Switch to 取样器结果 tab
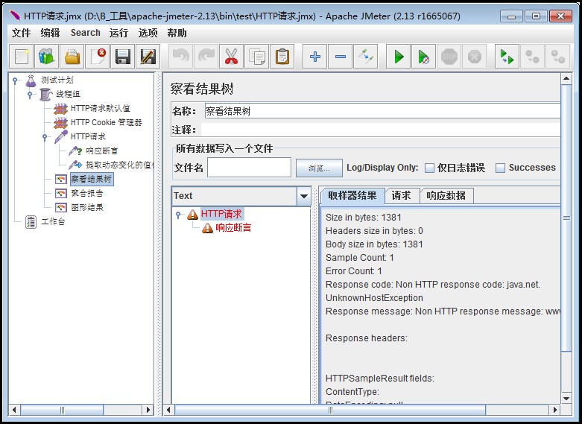 pyautogui.click(x=352, y=195)
